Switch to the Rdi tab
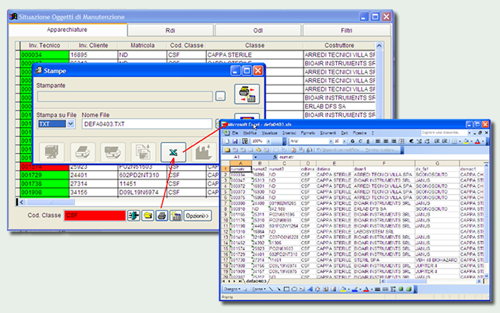500x313 pixels. click(x=170, y=30)
